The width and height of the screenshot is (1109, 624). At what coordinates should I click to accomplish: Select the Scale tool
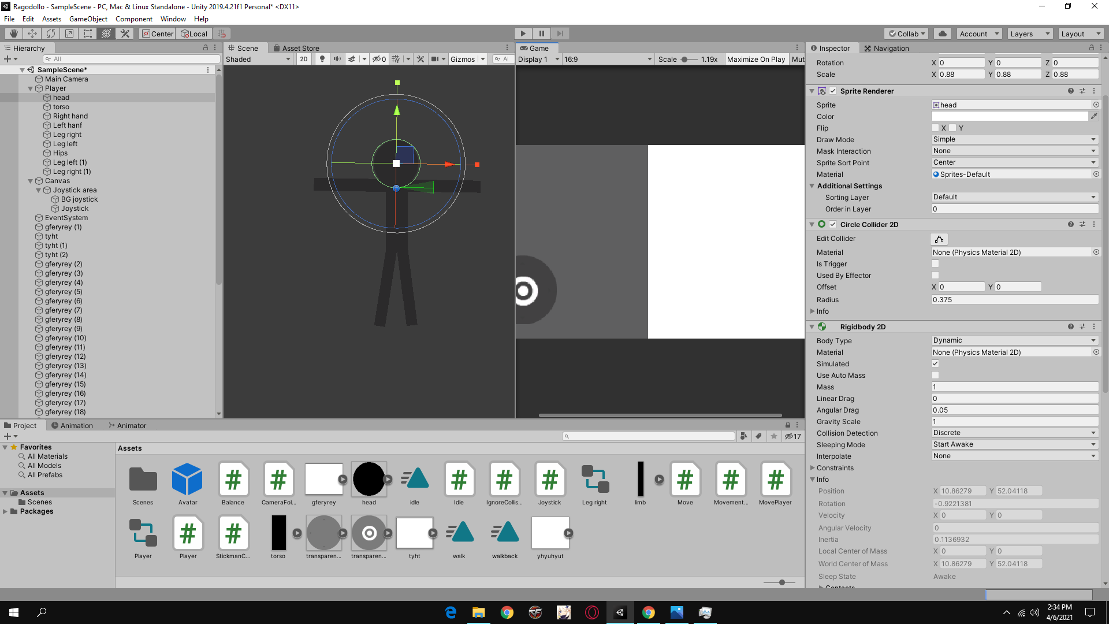69,34
